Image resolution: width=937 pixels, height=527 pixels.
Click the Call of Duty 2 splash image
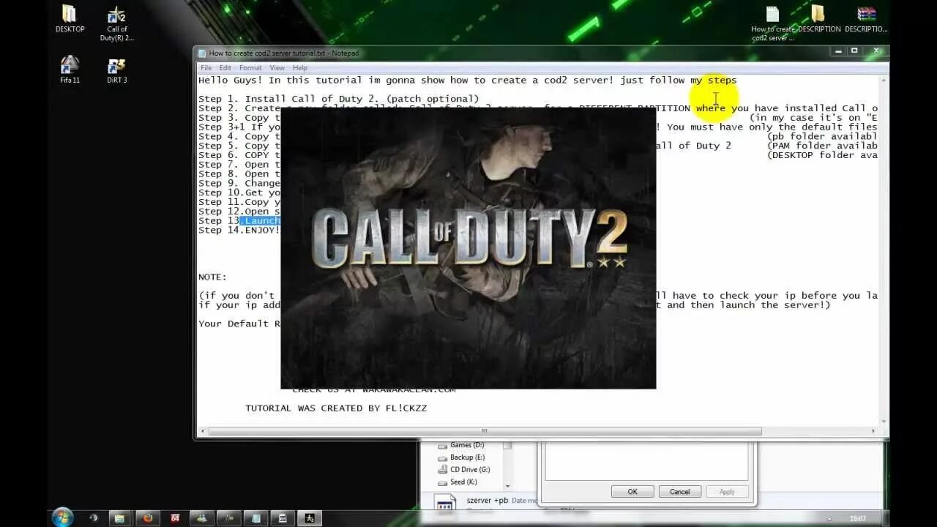tap(468, 248)
